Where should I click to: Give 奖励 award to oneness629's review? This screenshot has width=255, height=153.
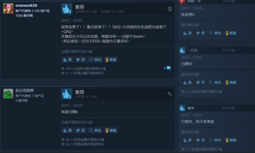tap(111, 60)
